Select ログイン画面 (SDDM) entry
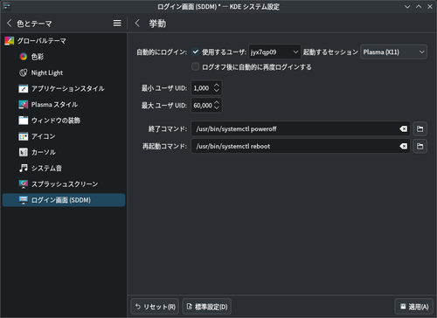This screenshot has width=437, height=318. [64, 200]
